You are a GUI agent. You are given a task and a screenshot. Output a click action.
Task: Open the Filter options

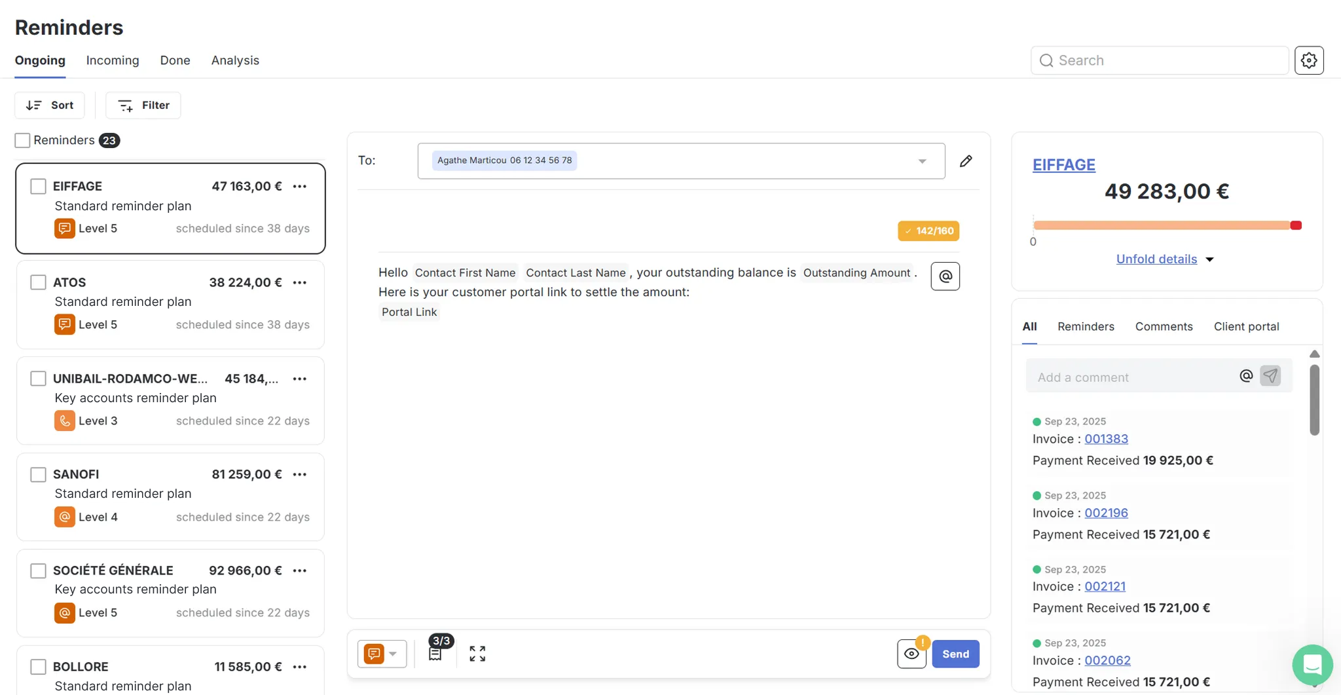(143, 105)
